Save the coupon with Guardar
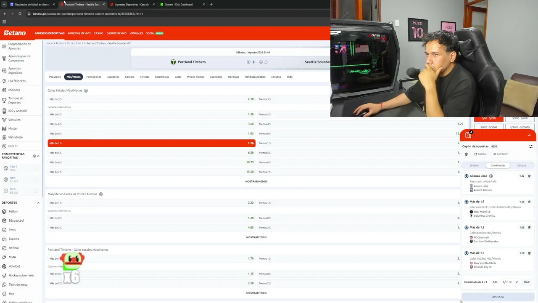Viewport: 538px width, 303px height. [480, 154]
